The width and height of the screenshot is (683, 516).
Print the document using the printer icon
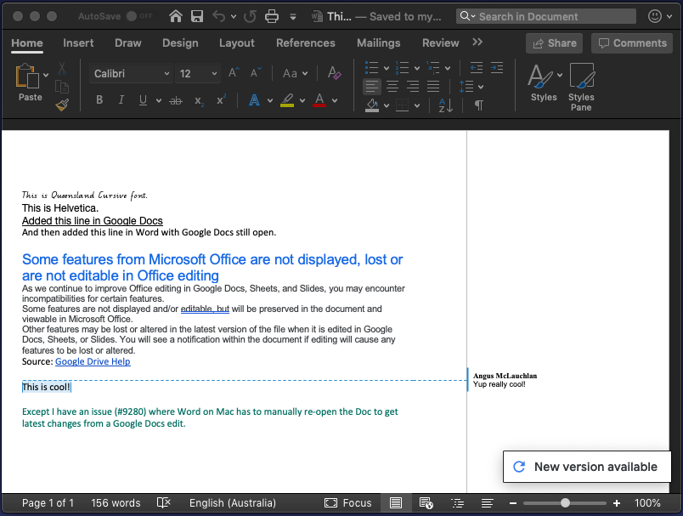coord(272,16)
